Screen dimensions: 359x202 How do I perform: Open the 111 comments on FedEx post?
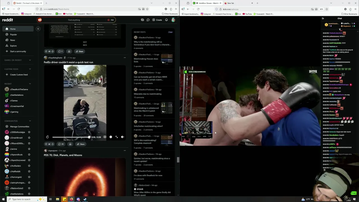61,144
